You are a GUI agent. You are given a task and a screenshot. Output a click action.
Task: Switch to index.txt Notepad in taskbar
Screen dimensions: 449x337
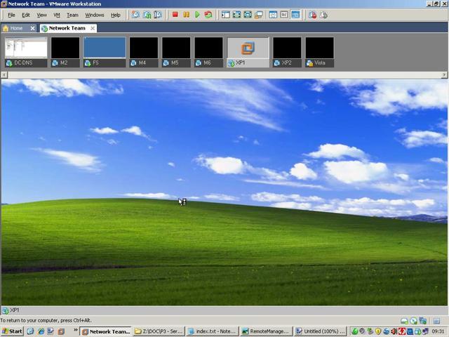point(212,331)
